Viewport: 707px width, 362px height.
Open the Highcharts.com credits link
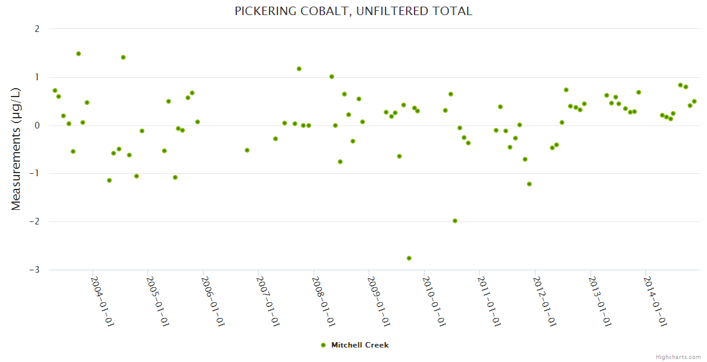pyautogui.click(x=679, y=357)
